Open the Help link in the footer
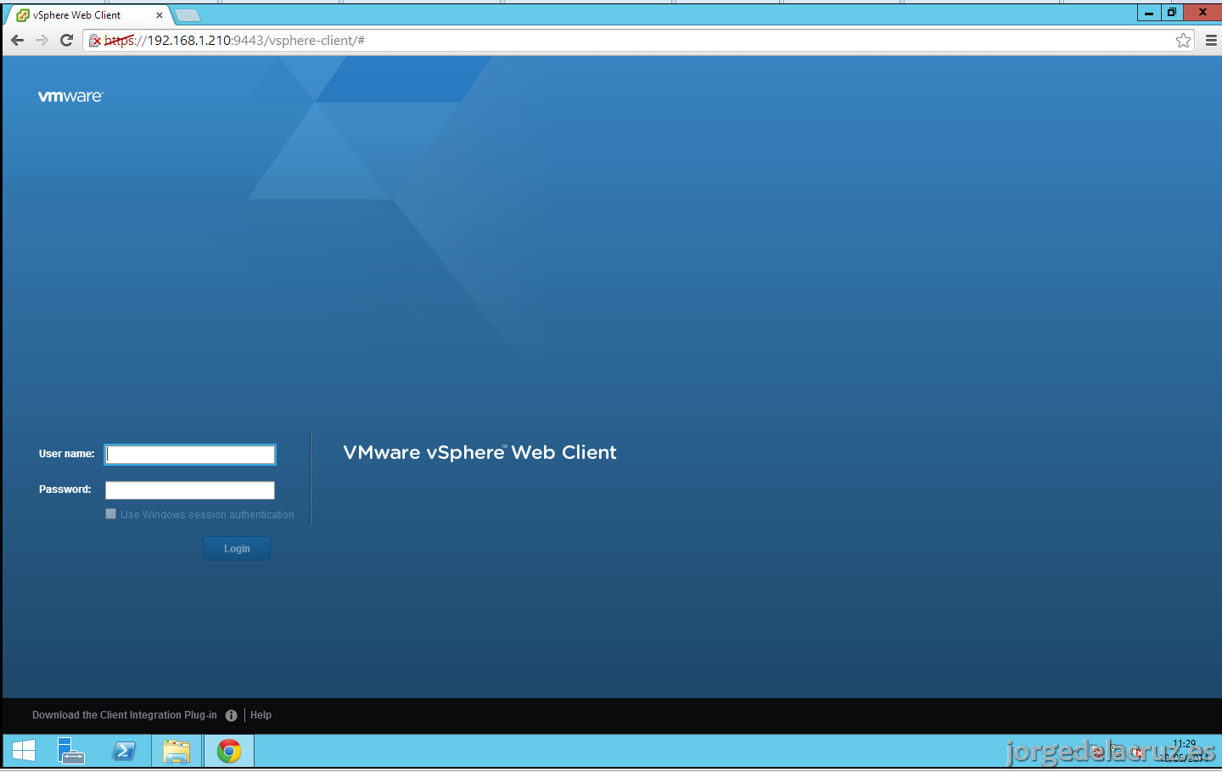1222x772 pixels. [261, 715]
